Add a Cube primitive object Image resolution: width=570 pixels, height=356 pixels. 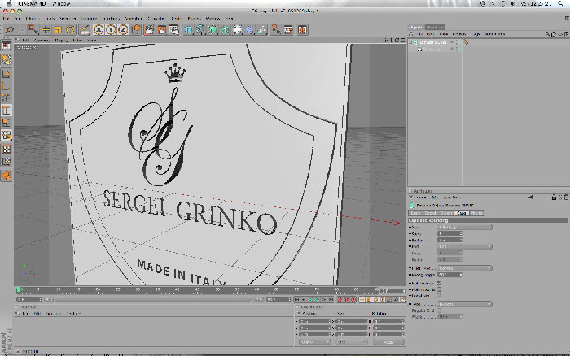pyautogui.click(x=188, y=30)
